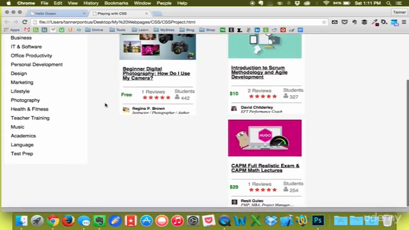Click the Tanner profile button
Viewport: 409px width, 230px height.
tap(399, 12)
